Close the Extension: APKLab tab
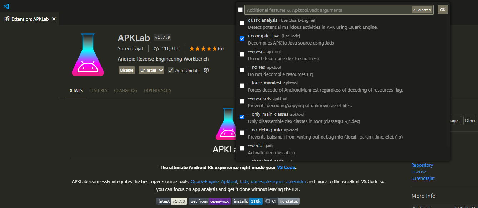478x208 pixels. click(54, 19)
